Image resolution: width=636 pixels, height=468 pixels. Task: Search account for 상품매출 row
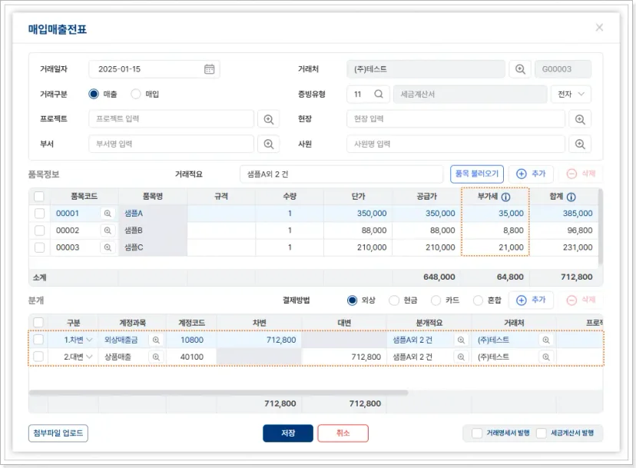(156, 357)
